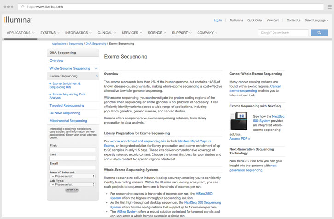This screenshot has height=219, width=334.
Task: Click the browser reload icon
Action: point(23,7)
